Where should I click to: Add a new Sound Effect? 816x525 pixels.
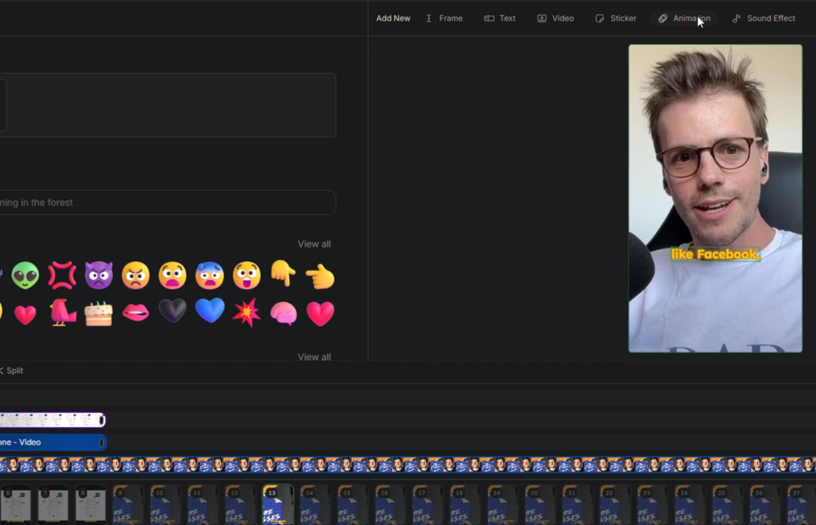(764, 18)
